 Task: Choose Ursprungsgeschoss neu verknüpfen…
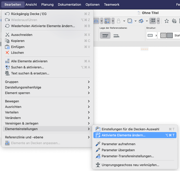point(135,165)
